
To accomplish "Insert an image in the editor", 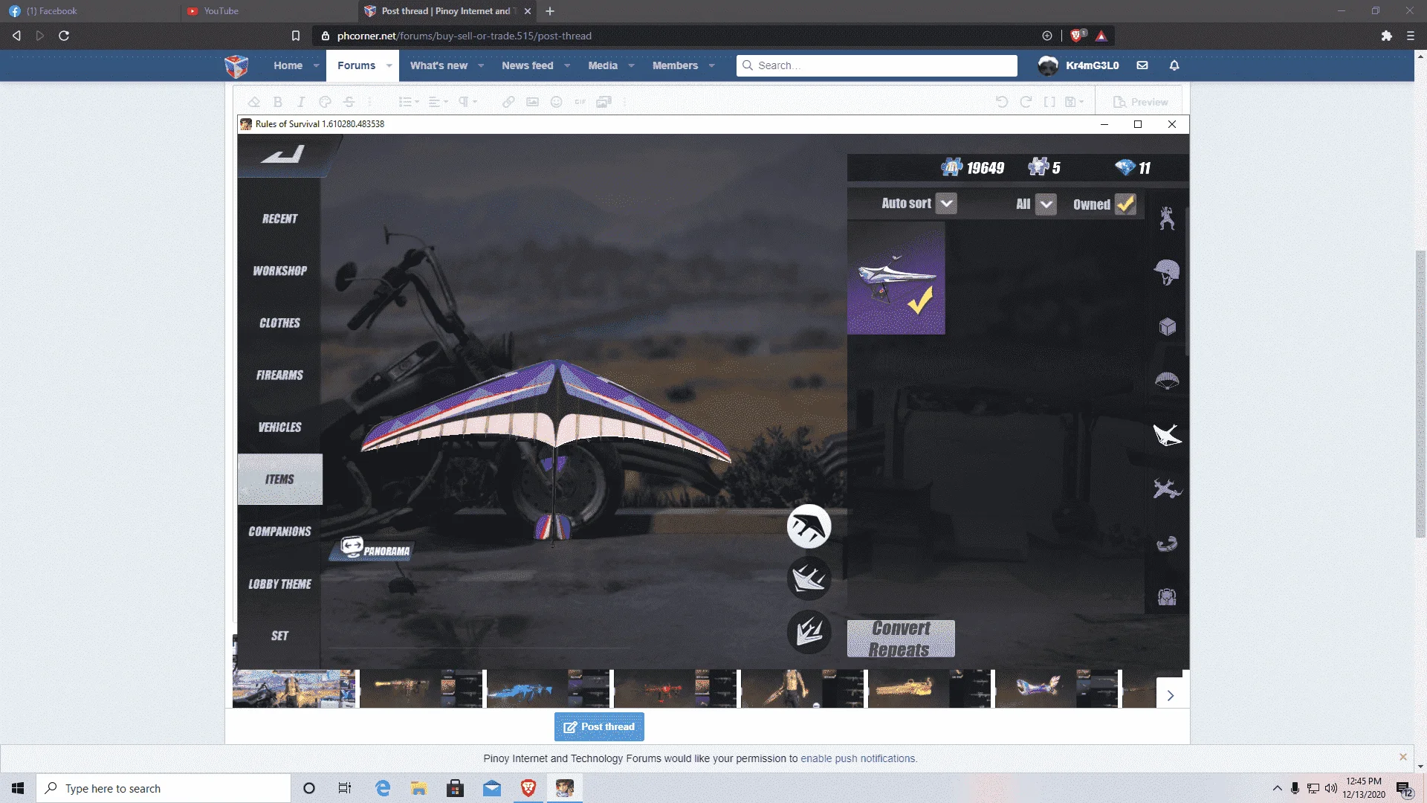I will pyautogui.click(x=532, y=102).
